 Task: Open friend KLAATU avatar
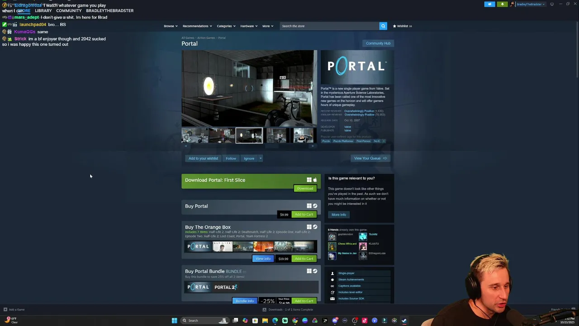click(x=363, y=246)
